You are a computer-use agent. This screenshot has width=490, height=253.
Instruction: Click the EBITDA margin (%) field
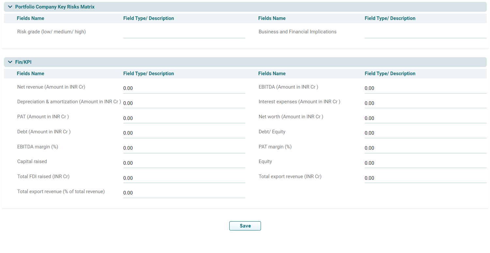(x=184, y=148)
